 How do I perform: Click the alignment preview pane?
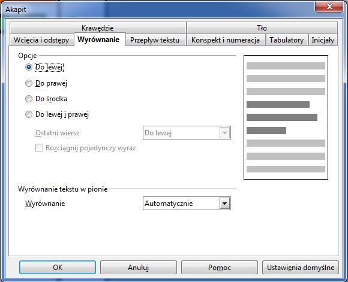tap(286, 117)
